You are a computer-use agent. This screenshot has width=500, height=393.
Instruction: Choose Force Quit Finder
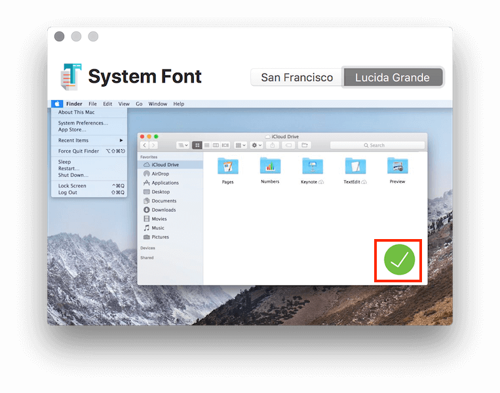click(89, 151)
